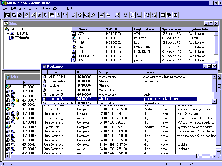The width and height of the screenshot is (222, 166).
Task: Open the Tools menu
Action: point(46,8)
